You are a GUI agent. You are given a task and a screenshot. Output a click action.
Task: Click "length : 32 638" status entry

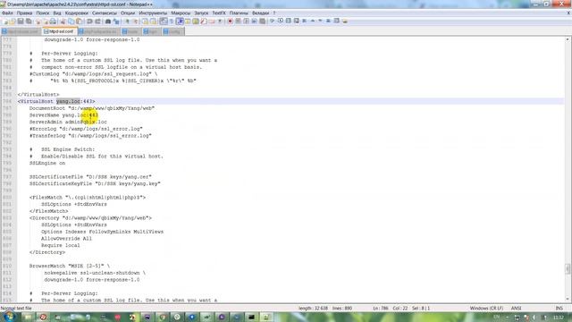313,308
